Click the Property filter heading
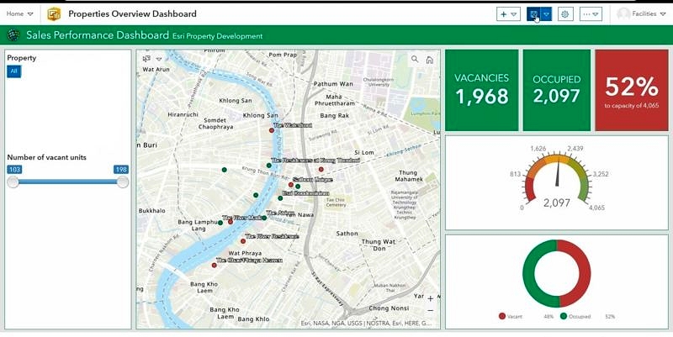 22,58
